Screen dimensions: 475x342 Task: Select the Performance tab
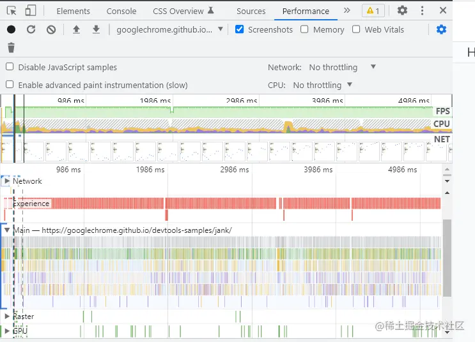306,11
